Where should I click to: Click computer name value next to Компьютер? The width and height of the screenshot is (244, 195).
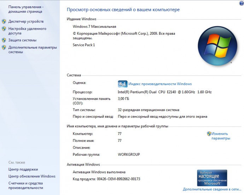point(120,134)
